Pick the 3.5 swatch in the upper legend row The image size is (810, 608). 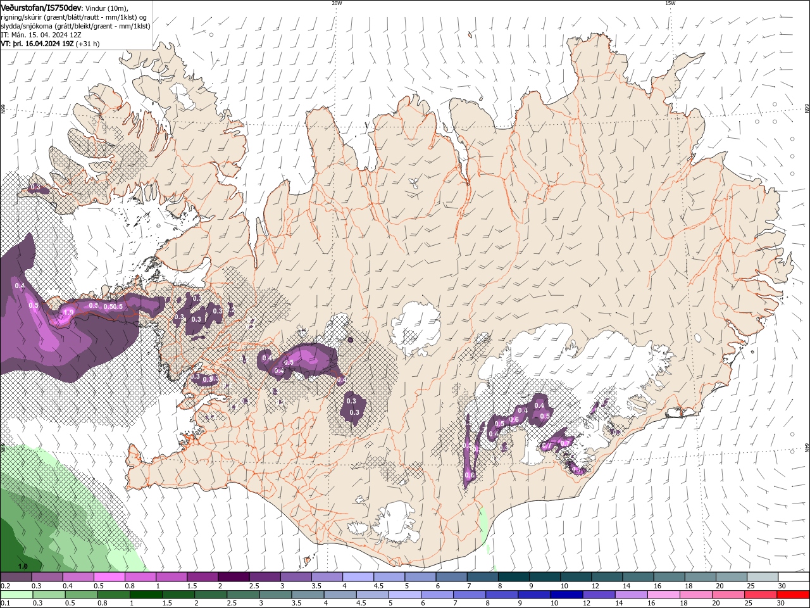327,577
